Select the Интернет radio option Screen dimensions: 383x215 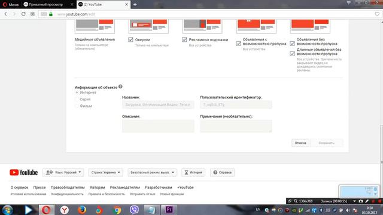(x=77, y=93)
